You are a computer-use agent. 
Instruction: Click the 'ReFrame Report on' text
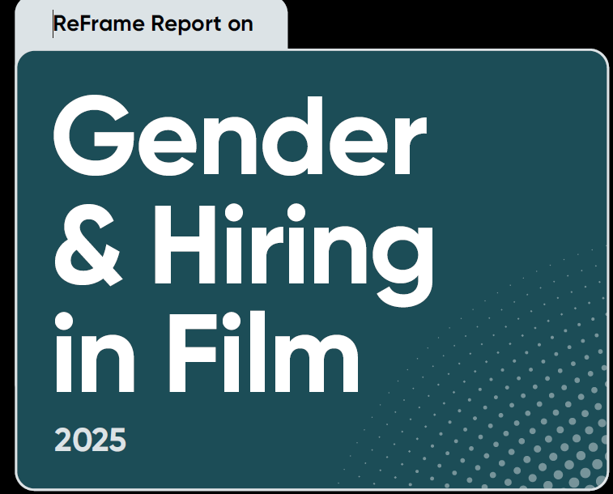153,23
